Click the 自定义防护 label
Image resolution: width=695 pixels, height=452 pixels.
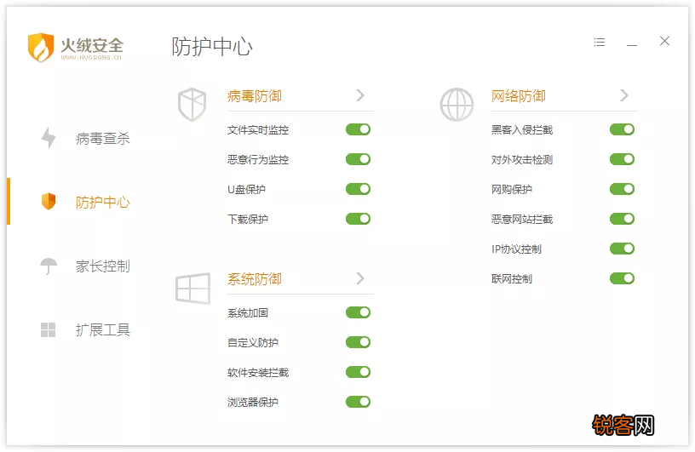[253, 342]
